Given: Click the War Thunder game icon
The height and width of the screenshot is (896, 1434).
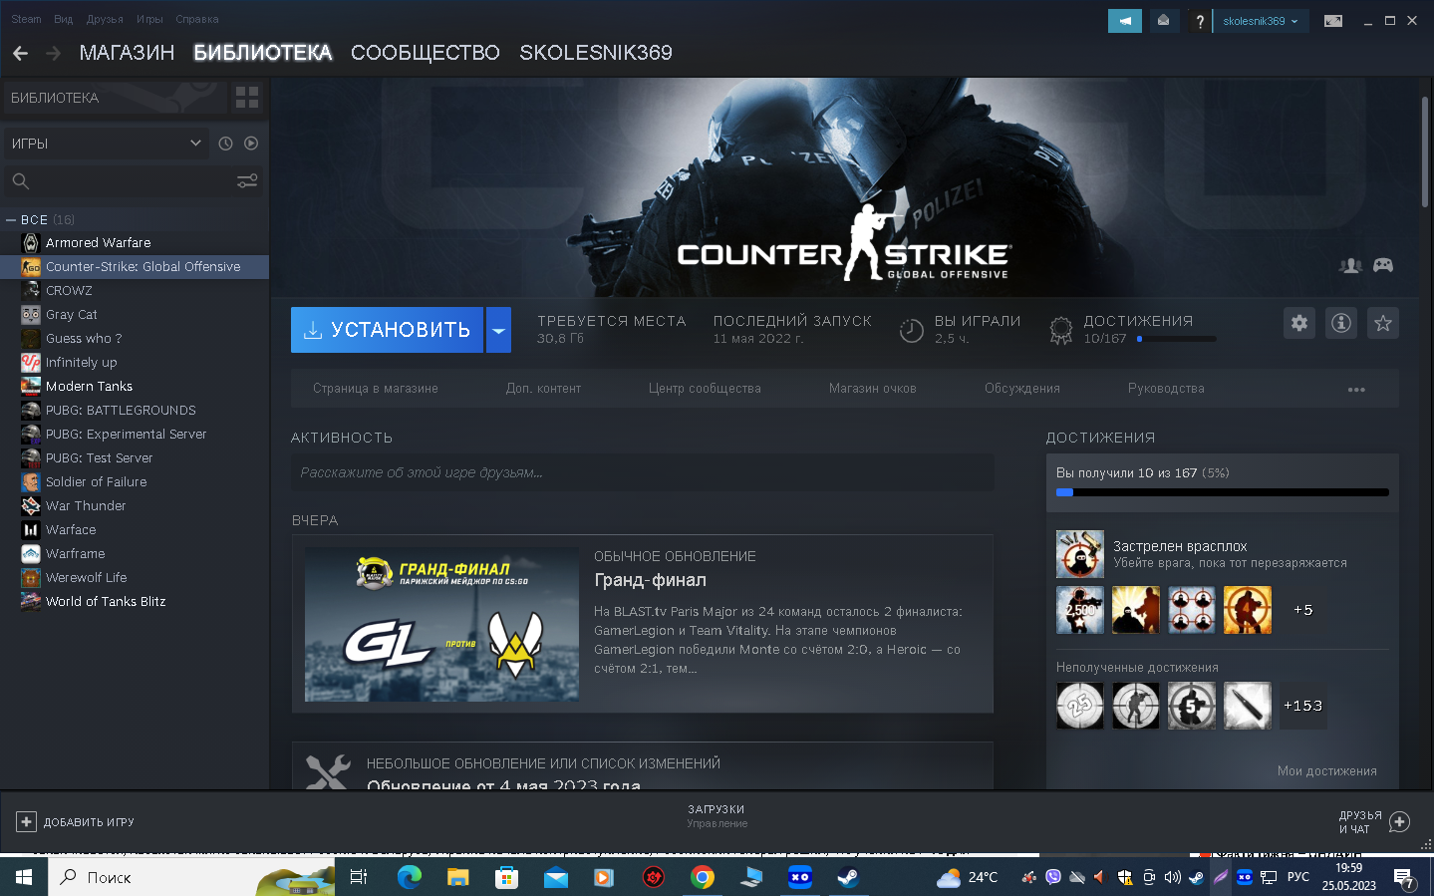Looking at the screenshot, I should (31, 505).
